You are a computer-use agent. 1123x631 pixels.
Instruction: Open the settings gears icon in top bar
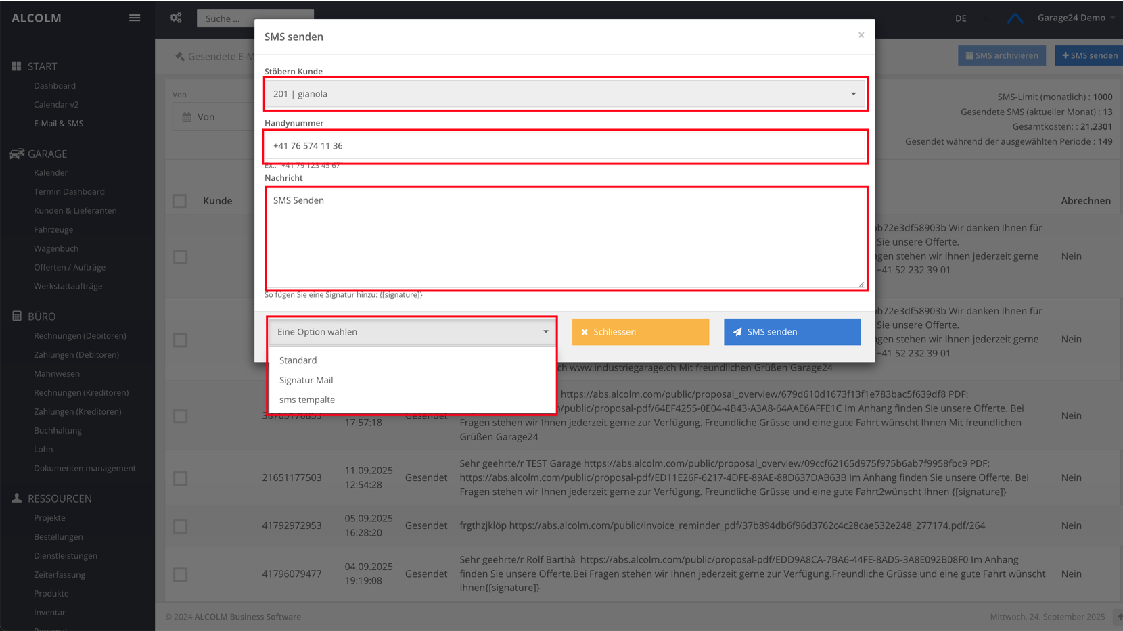pyautogui.click(x=176, y=18)
